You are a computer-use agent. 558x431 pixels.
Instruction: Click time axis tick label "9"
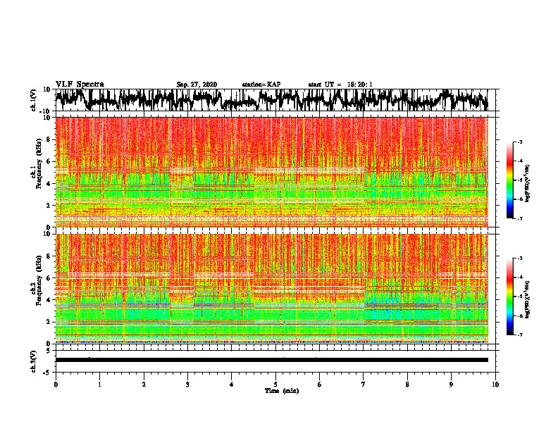pyautogui.click(x=451, y=385)
